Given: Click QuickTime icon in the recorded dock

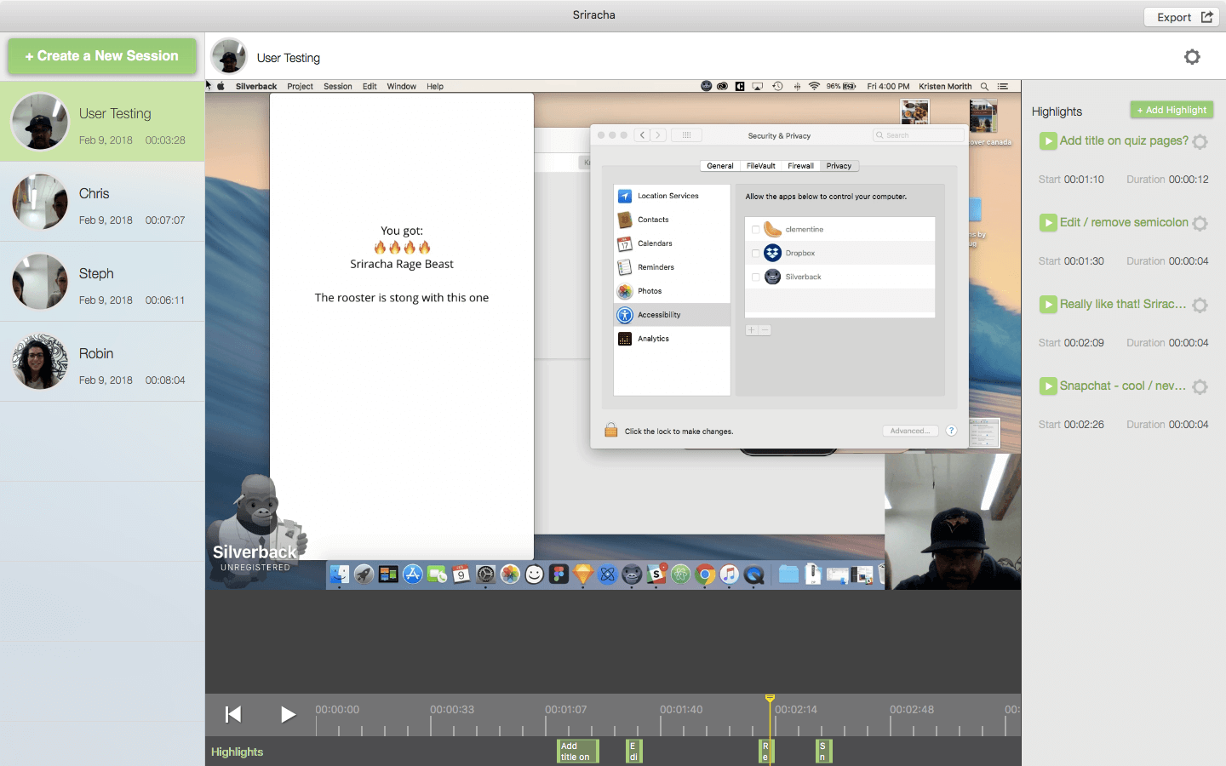Looking at the screenshot, I should click(754, 574).
